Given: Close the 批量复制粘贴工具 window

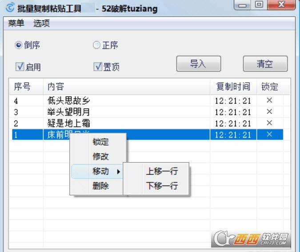Looking at the screenshot, I should pos(281,4).
